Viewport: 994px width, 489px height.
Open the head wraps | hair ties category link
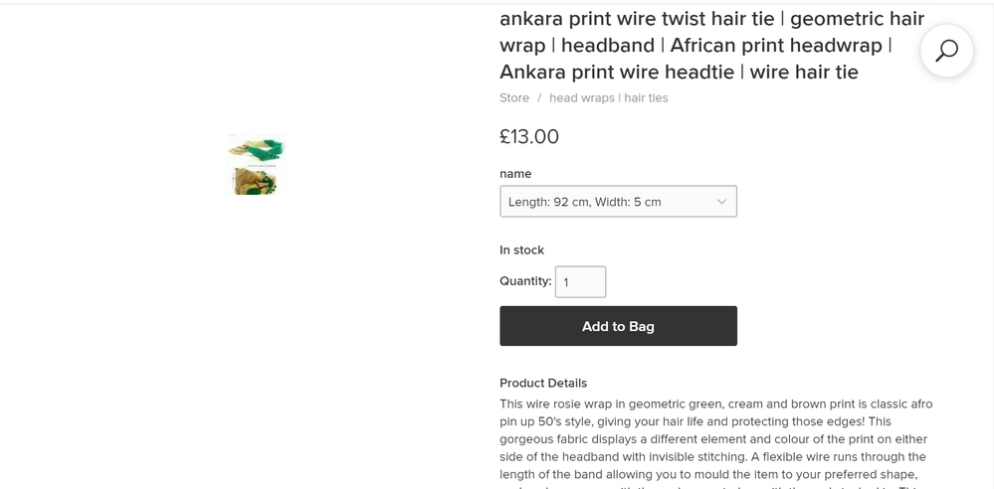point(608,97)
